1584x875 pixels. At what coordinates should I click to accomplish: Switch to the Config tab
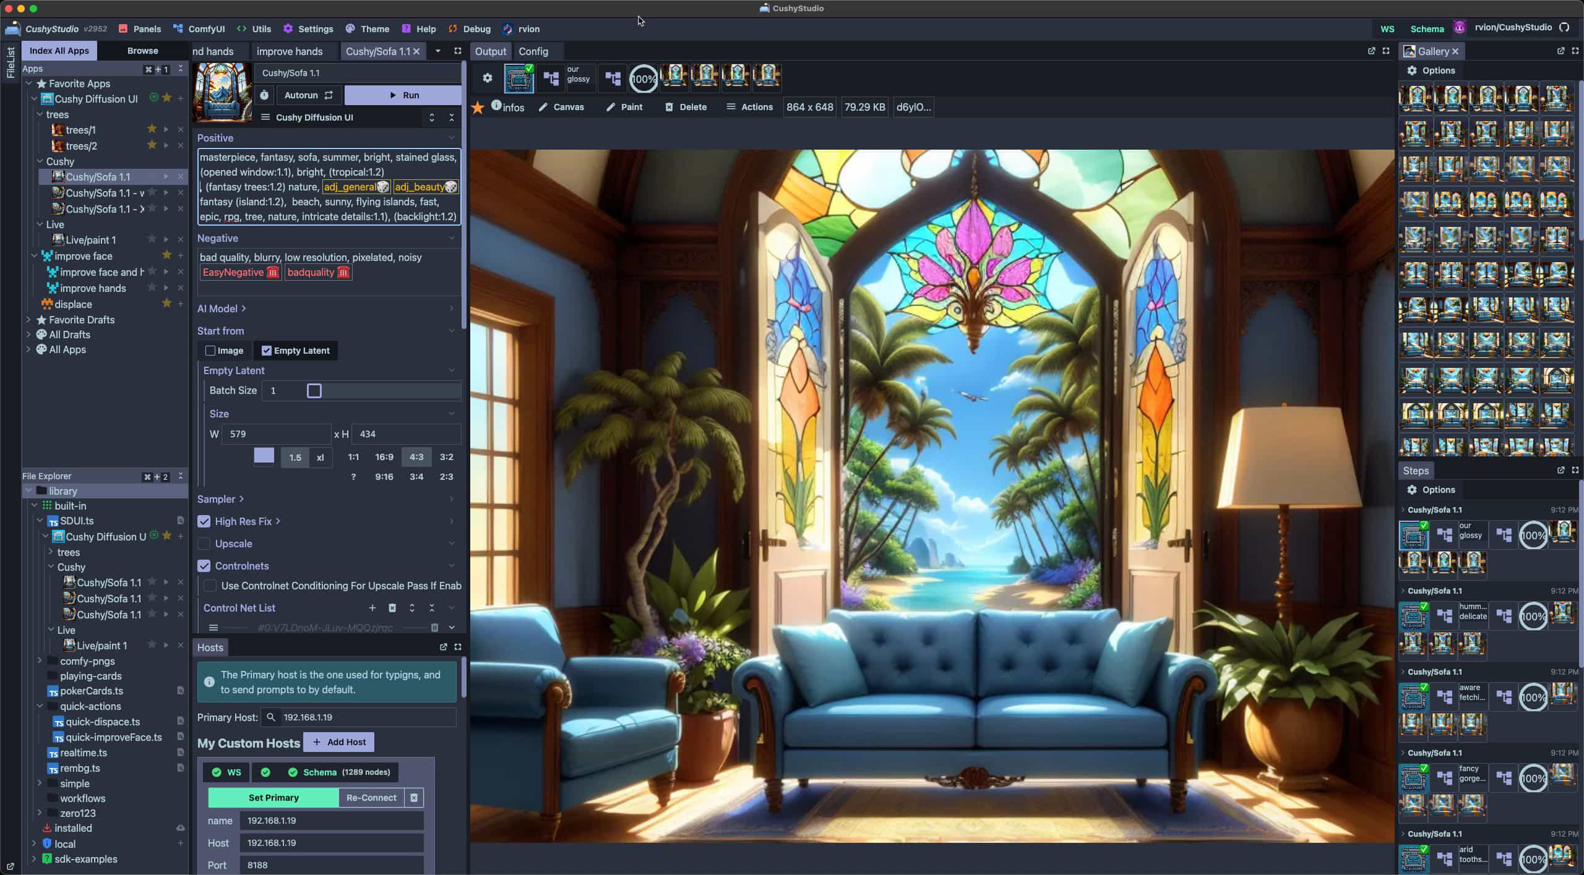pos(533,51)
